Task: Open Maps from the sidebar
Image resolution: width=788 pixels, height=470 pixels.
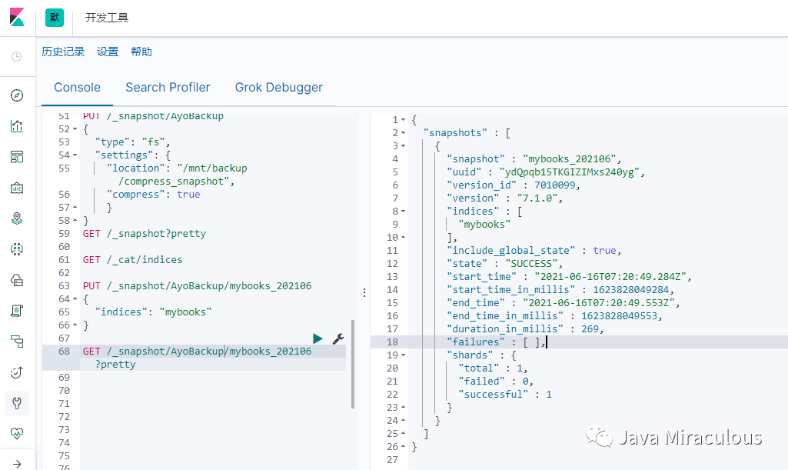Action: coord(17,218)
